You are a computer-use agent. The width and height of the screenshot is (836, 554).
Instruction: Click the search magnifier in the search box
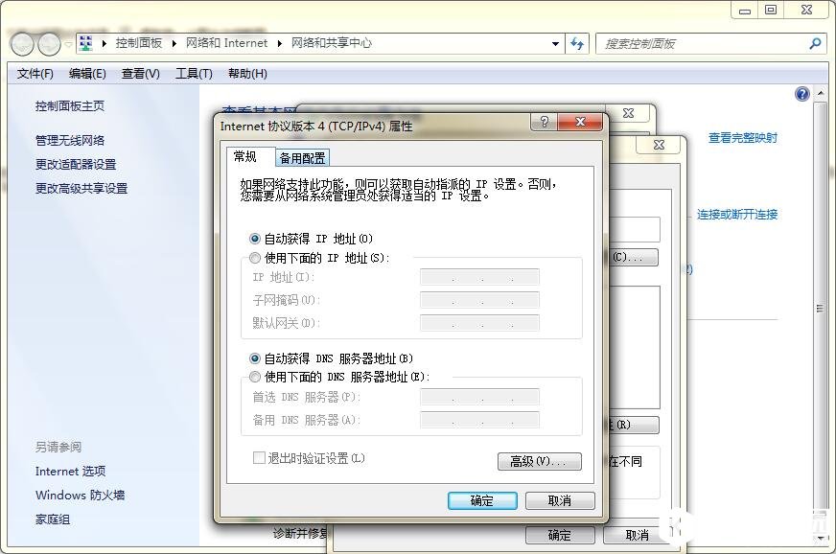point(814,43)
